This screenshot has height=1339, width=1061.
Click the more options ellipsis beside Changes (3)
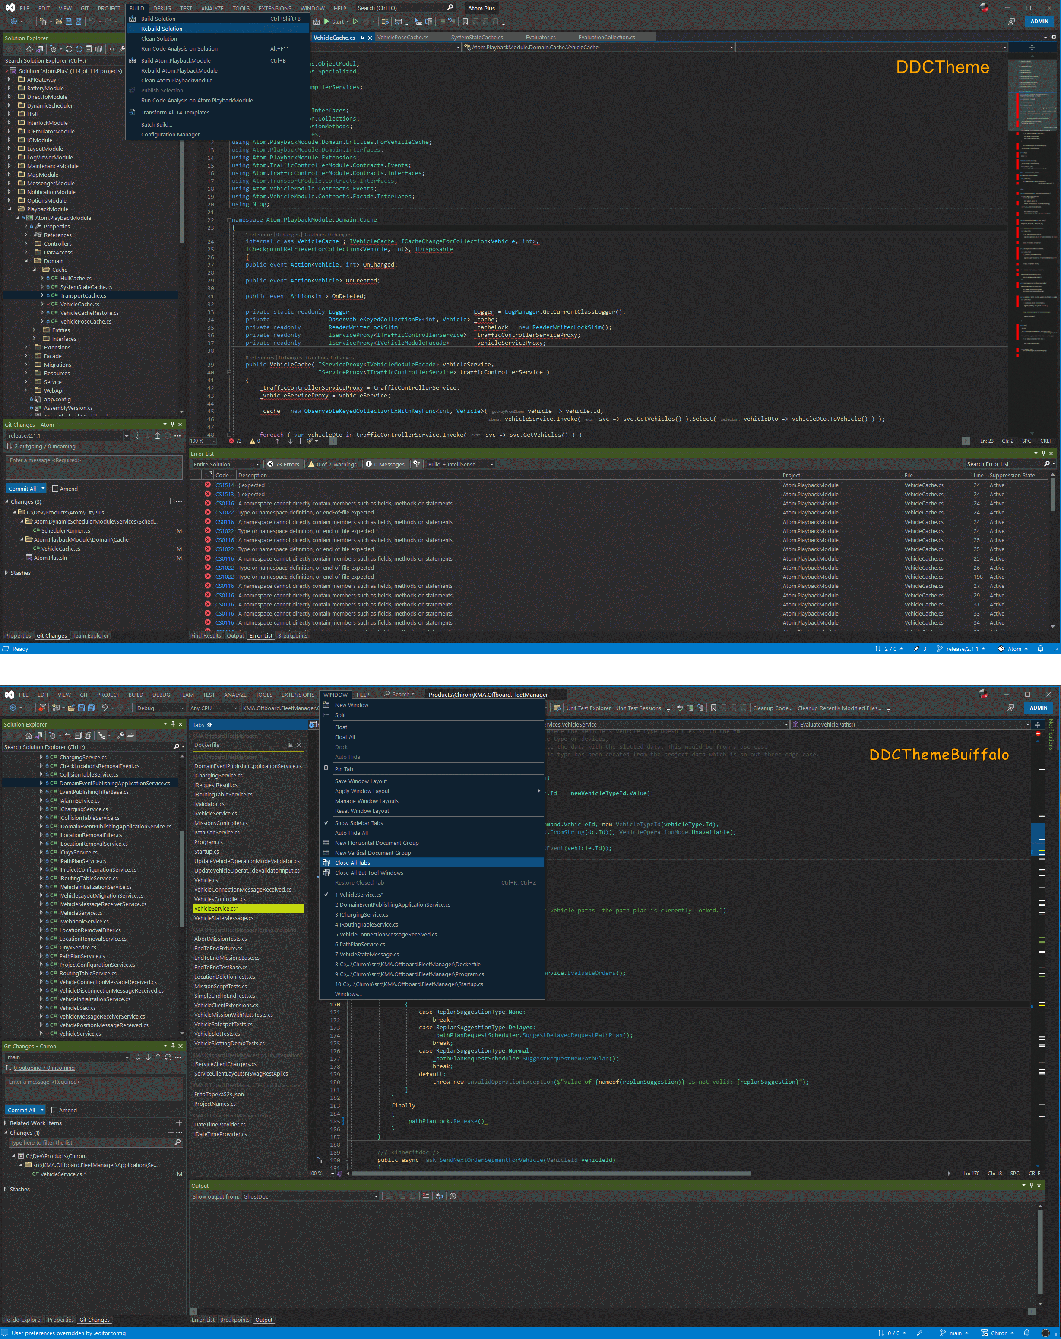pos(179,502)
